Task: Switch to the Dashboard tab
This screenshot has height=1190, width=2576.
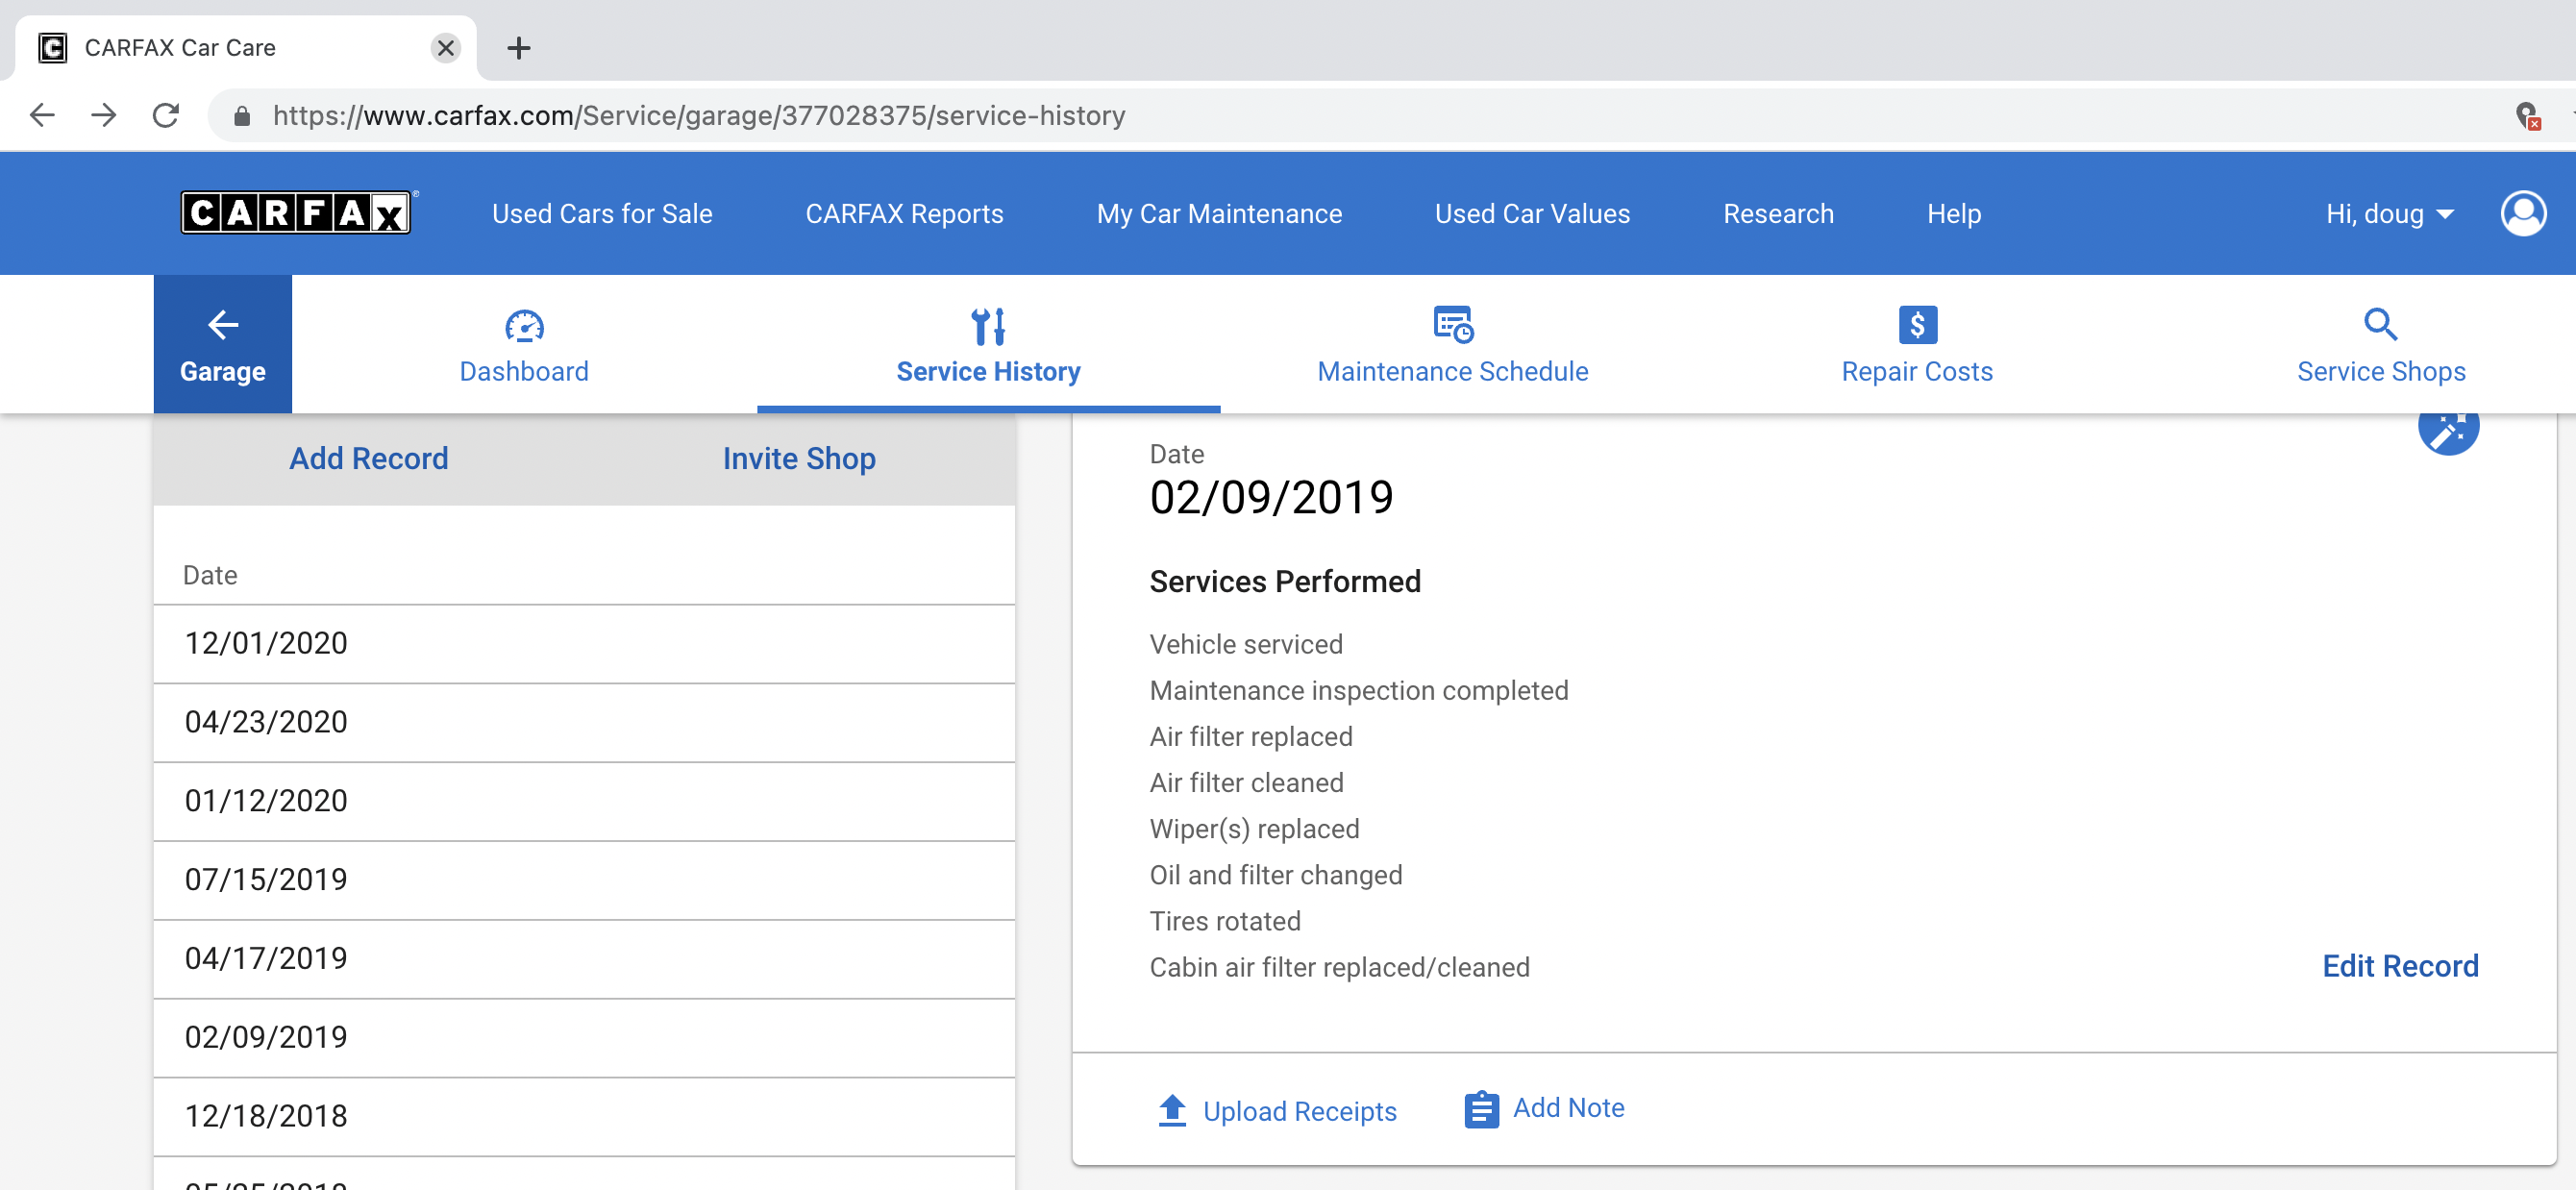Action: tap(524, 344)
